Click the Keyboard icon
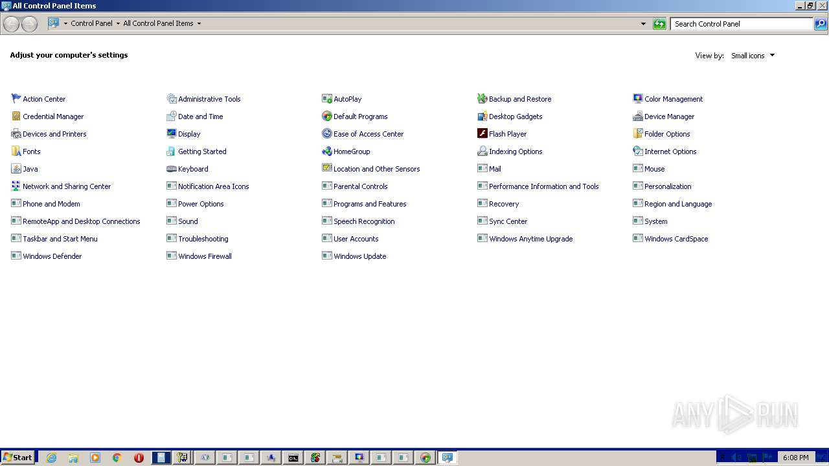Screen dimensions: 829x466 click(x=172, y=169)
